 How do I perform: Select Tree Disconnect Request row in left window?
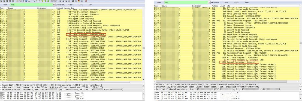point(71,12)
